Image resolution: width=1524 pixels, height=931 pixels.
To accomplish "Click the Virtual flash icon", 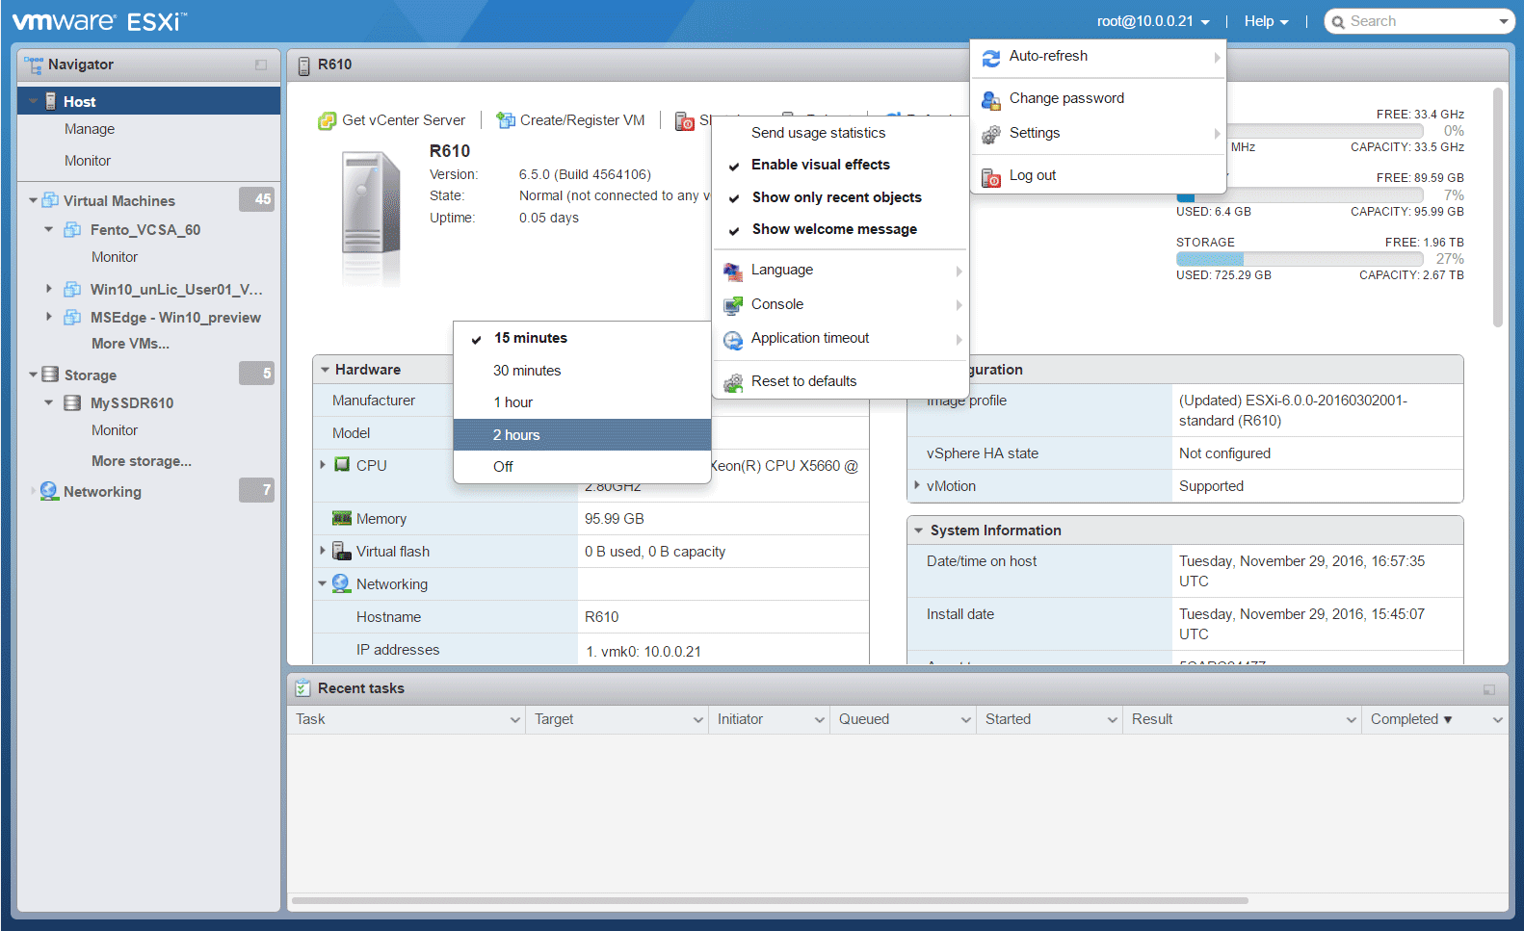I will [342, 551].
